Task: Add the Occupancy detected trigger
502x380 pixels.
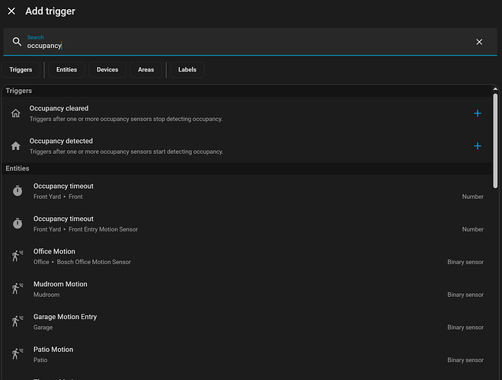Action: [478, 146]
